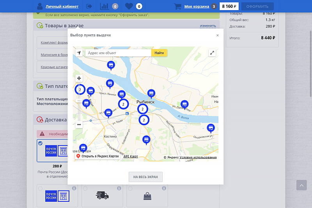This screenshot has width=312, height=208.
Task: Show info for courier truck delivery option
Action: [x=119, y=188]
